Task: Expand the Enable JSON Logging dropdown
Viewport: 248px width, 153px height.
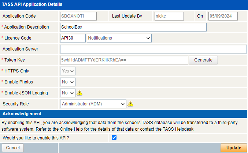Action: 68,93
